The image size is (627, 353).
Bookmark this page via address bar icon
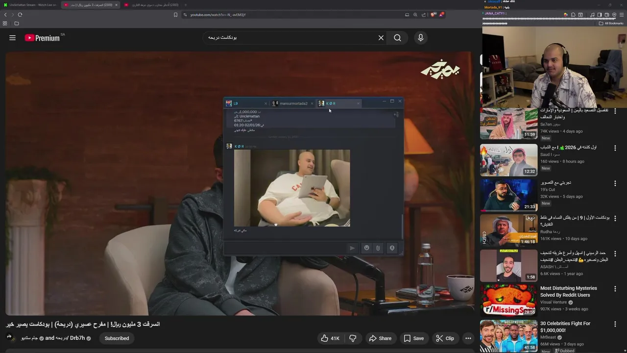click(x=175, y=15)
